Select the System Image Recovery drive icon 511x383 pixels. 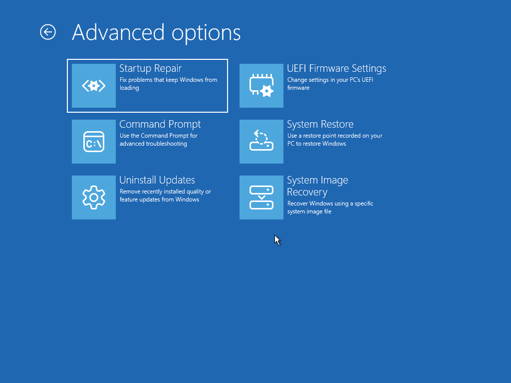click(x=261, y=197)
